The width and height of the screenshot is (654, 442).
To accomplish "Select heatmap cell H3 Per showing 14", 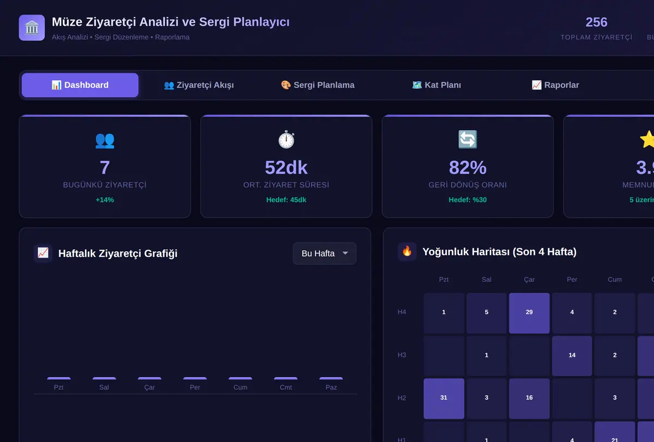I will [572, 355].
